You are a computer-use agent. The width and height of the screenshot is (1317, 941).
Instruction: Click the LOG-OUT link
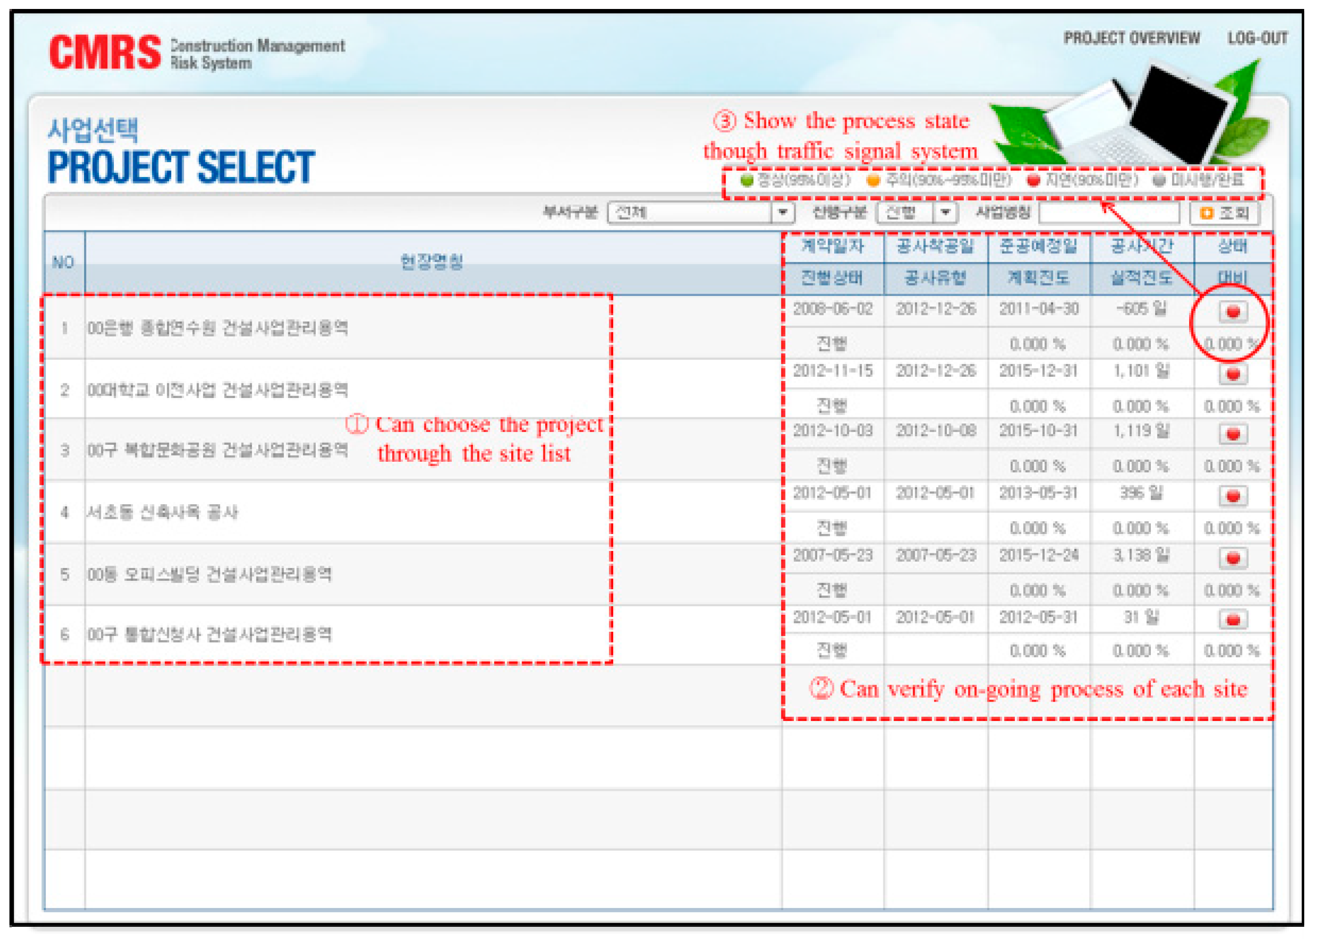(x=1258, y=38)
